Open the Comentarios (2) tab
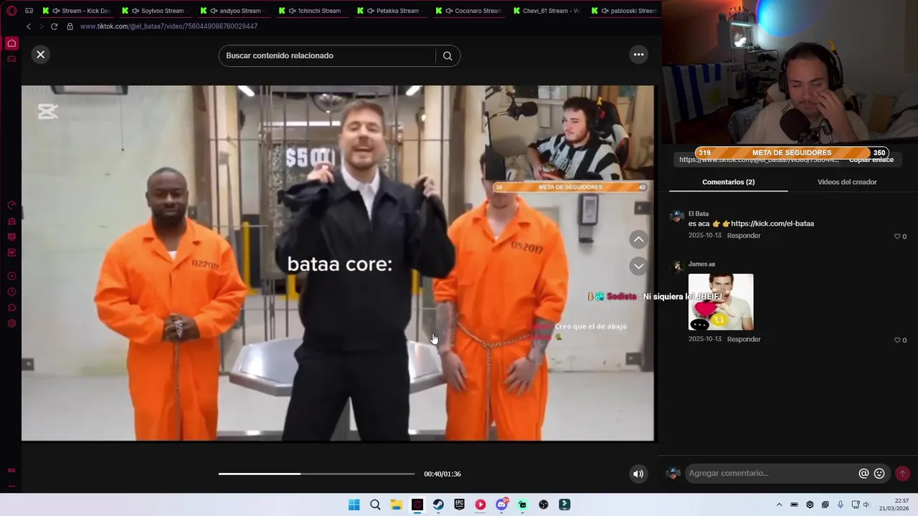This screenshot has width=918, height=516. pyautogui.click(x=728, y=182)
